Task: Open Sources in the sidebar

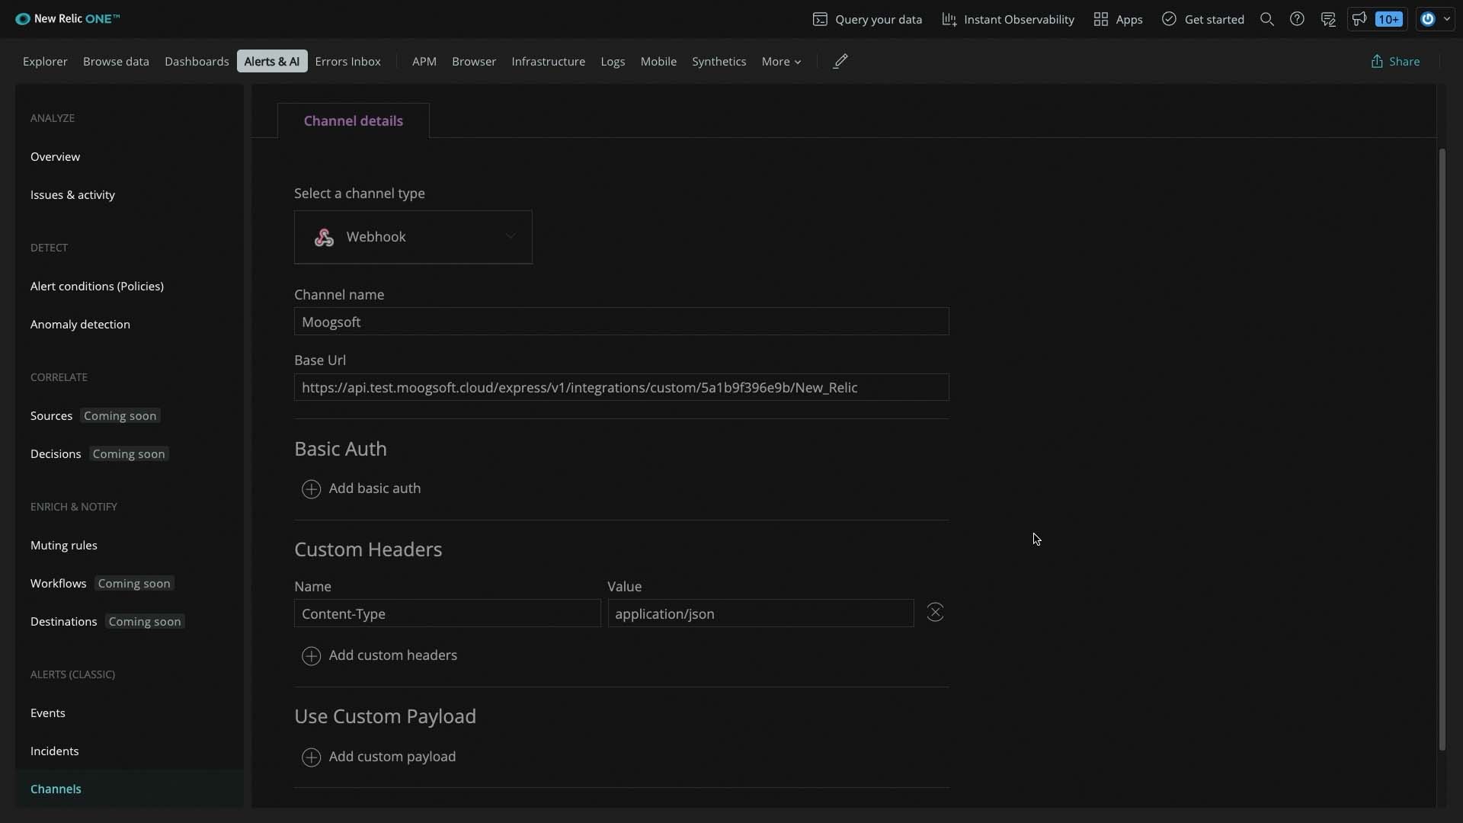Action: pos(51,415)
